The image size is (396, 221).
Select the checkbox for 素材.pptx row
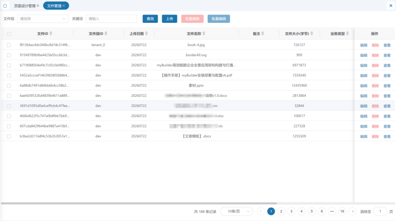[x=9, y=86]
